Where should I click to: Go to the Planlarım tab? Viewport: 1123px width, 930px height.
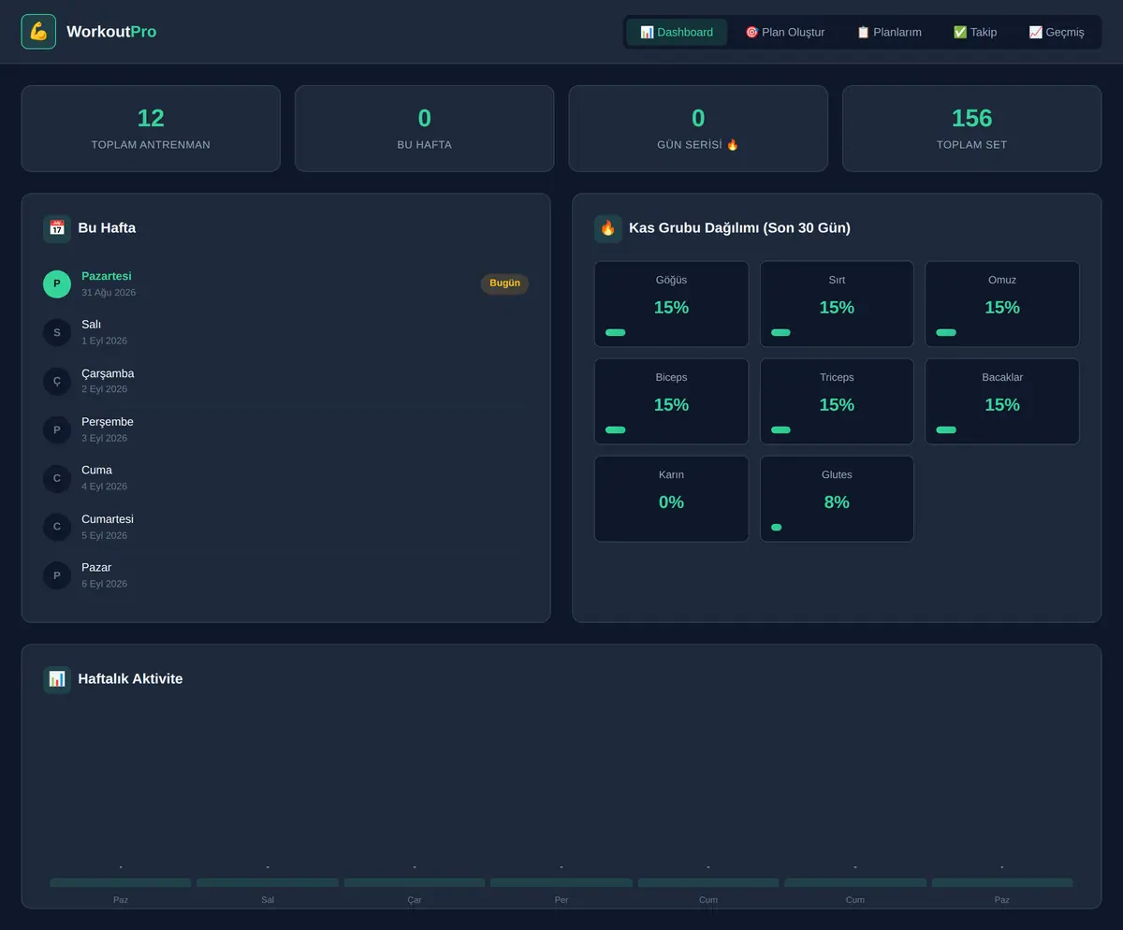889,32
